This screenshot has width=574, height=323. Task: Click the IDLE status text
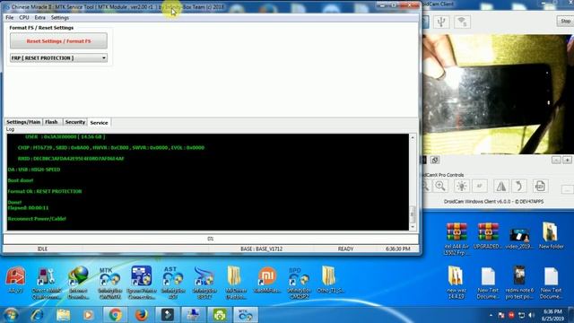tap(42, 249)
